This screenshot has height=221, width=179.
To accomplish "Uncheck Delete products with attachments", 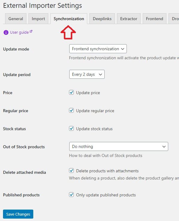I will (x=71, y=171).
